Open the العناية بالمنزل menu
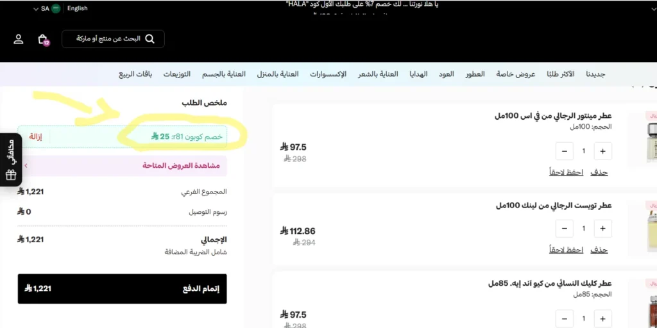657x328 pixels. (x=278, y=74)
